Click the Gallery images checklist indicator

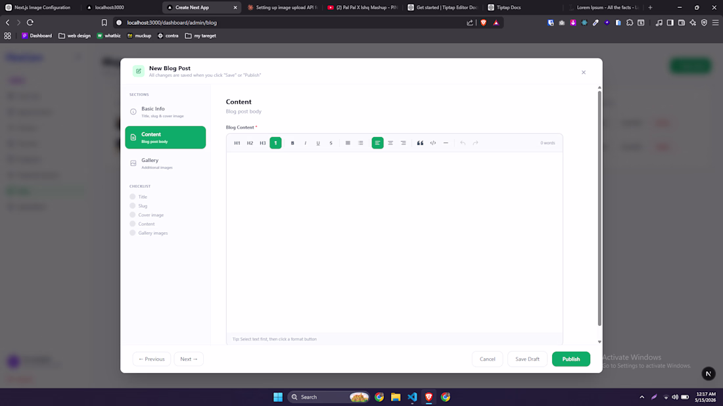pyautogui.click(x=132, y=233)
